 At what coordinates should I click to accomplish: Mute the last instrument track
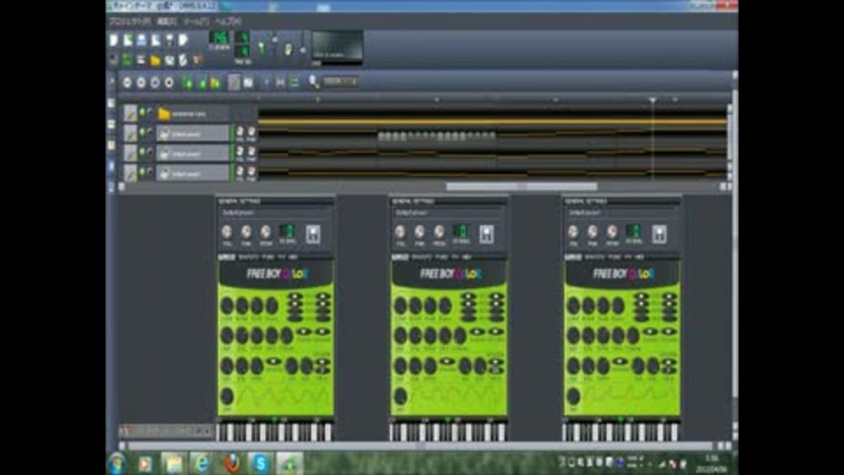[x=142, y=172]
